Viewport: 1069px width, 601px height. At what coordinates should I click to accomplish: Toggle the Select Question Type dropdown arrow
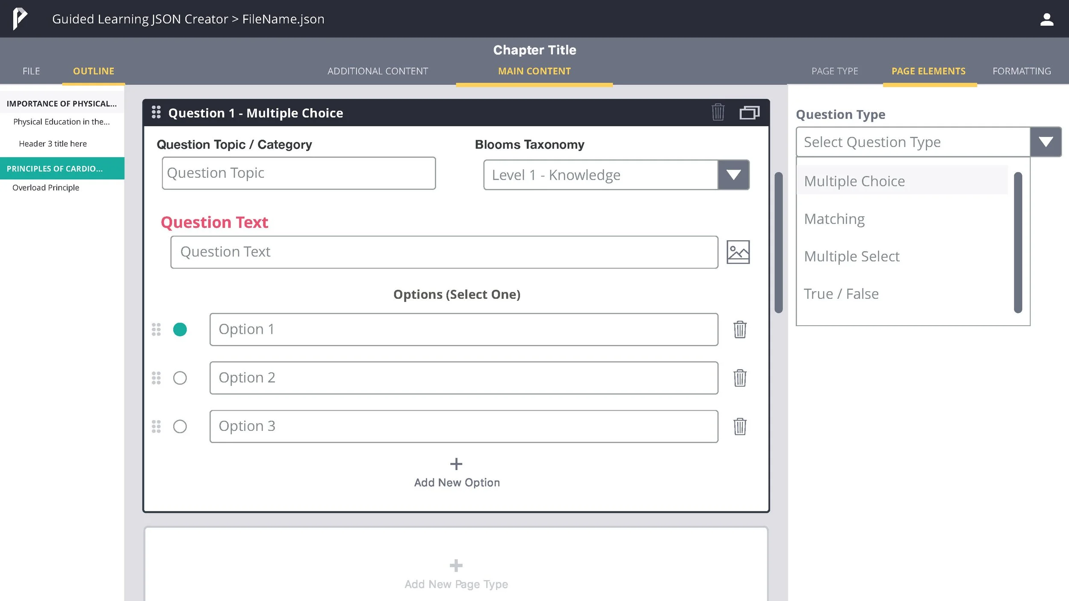click(x=1045, y=142)
